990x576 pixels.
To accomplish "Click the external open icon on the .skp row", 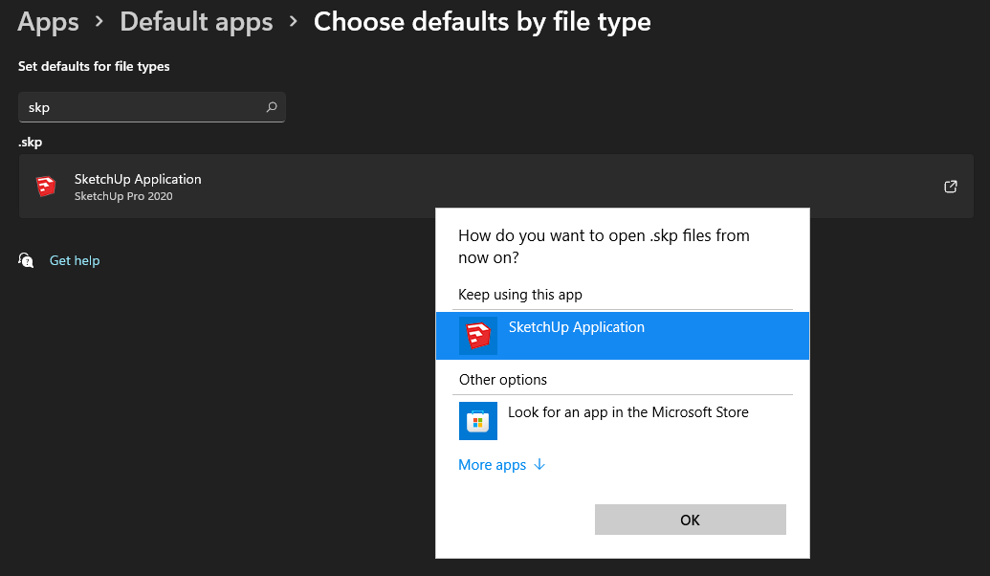I will [951, 187].
